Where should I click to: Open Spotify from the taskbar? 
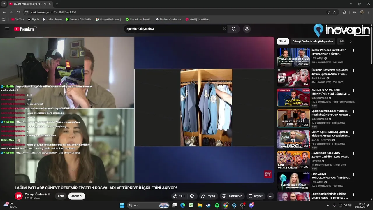click(x=217, y=205)
